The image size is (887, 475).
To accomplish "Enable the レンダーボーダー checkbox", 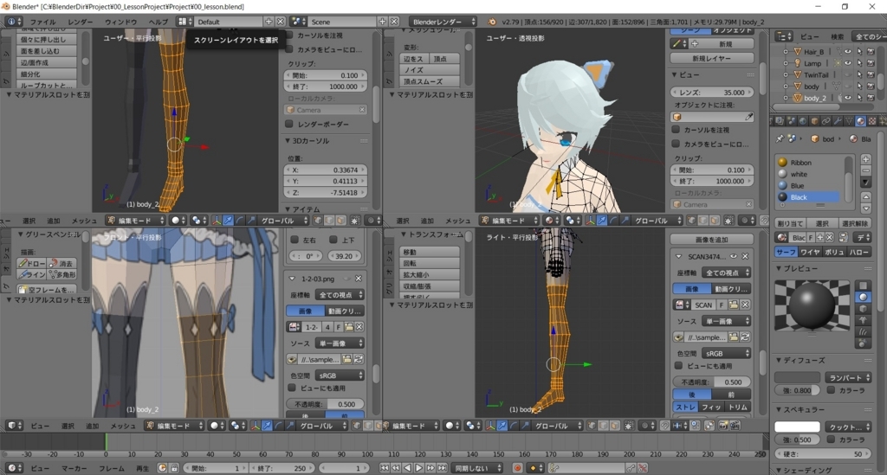I will pos(289,124).
